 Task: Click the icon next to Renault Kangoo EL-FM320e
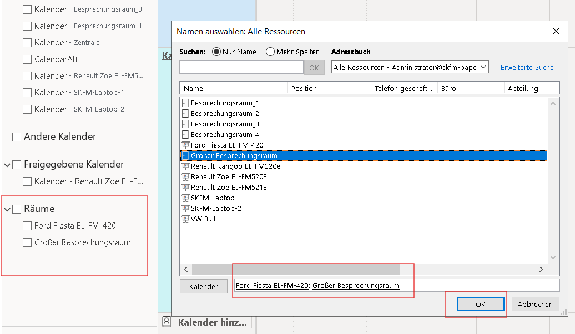tap(185, 166)
